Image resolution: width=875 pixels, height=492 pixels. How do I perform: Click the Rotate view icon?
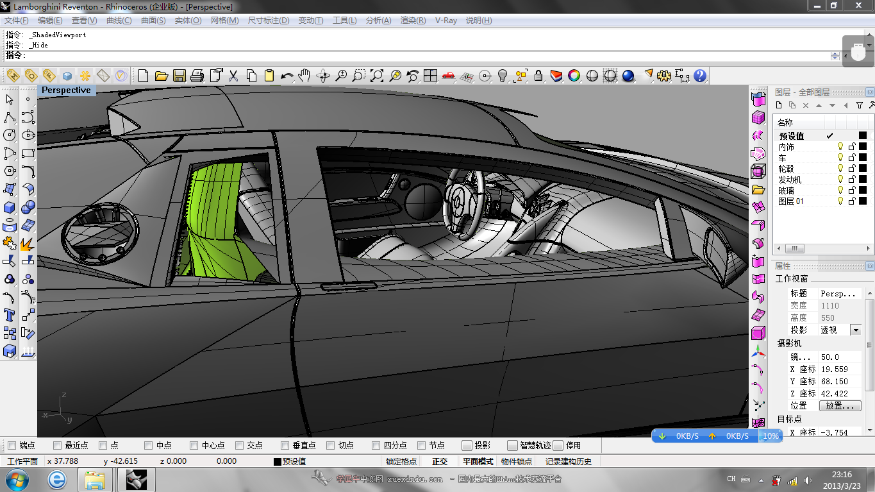[324, 76]
